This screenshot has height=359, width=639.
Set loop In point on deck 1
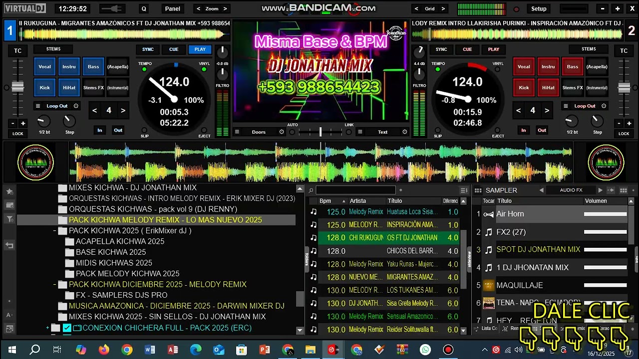point(100,130)
